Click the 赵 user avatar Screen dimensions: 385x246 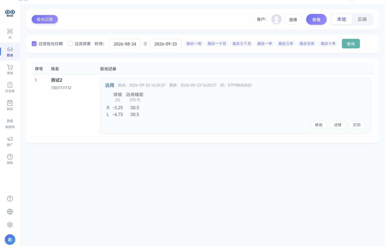click(x=10, y=240)
